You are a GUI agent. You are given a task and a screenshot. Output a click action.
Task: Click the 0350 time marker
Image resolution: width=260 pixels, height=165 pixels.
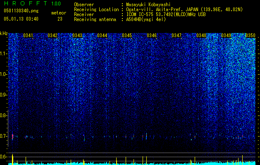[250, 35]
